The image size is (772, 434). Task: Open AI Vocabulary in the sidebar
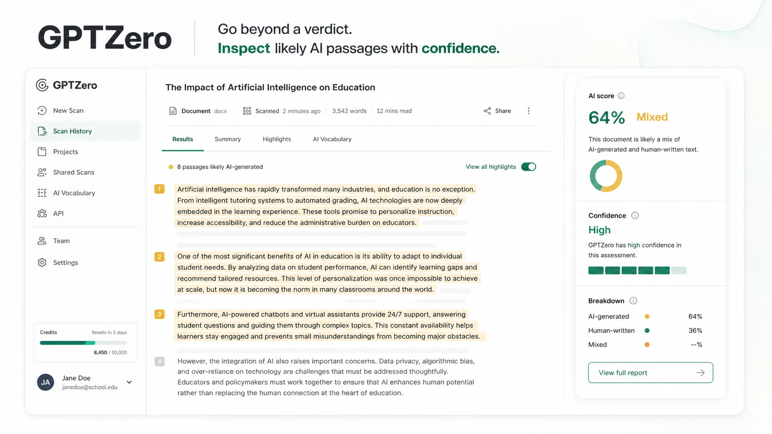pyautogui.click(x=85, y=193)
